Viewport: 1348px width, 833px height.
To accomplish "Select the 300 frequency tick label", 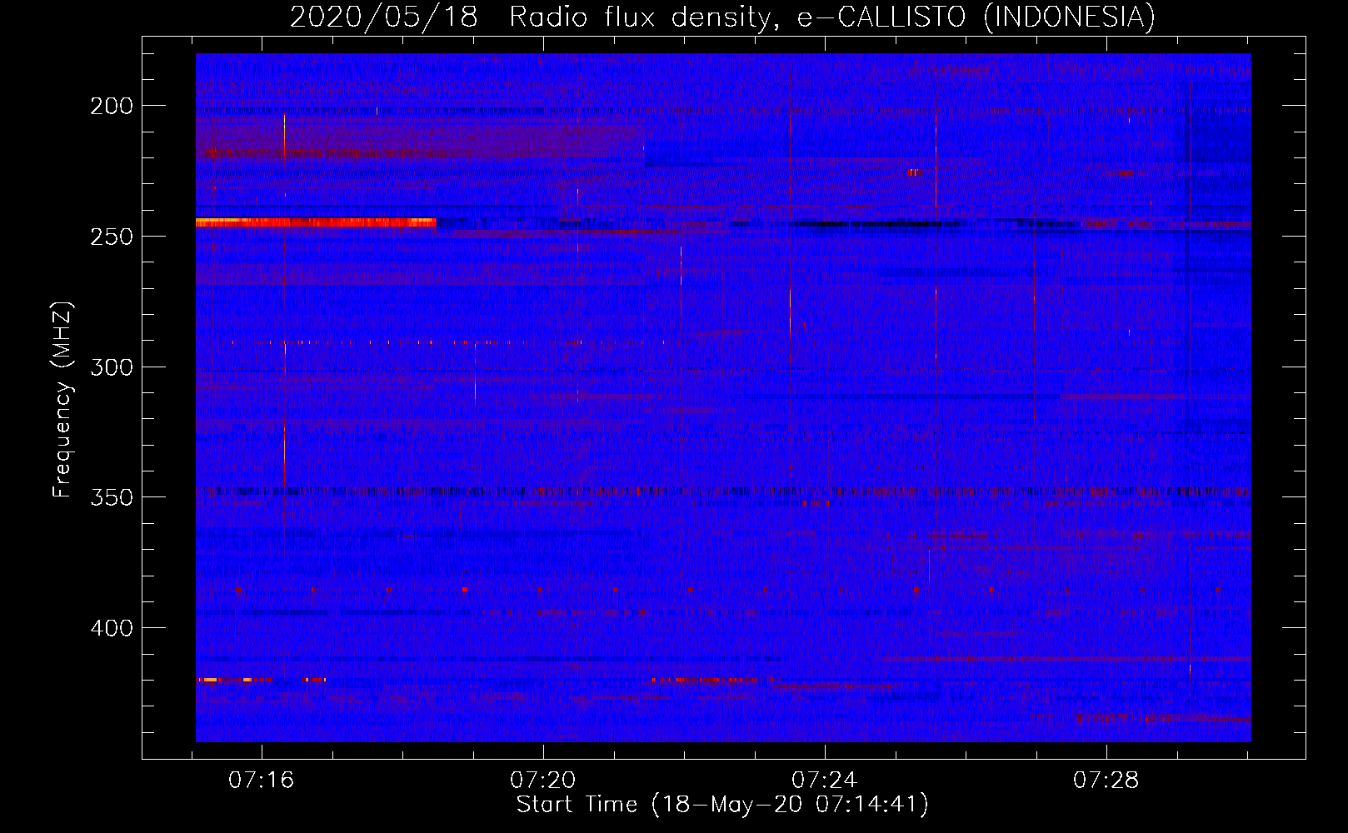I will [x=112, y=367].
